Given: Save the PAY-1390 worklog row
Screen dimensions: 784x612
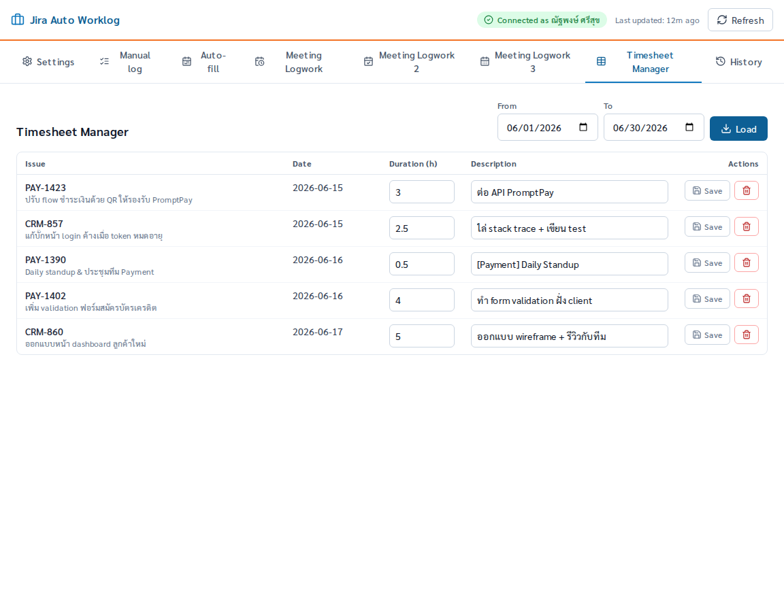Looking at the screenshot, I should pyautogui.click(x=707, y=262).
